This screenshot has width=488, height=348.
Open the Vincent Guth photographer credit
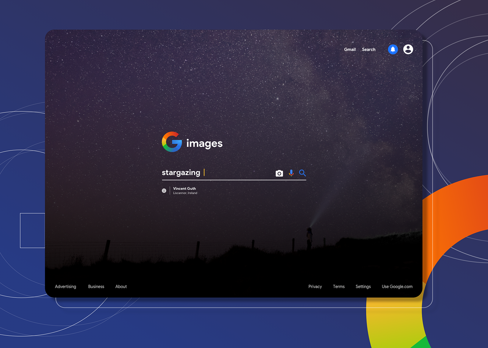tap(184, 189)
